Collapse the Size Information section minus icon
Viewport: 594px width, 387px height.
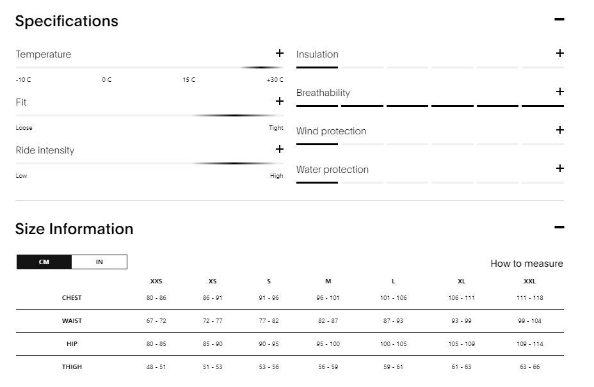(559, 227)
